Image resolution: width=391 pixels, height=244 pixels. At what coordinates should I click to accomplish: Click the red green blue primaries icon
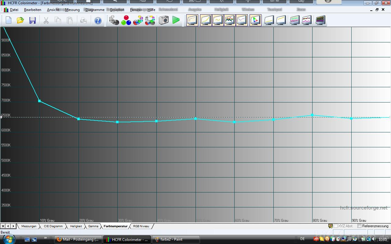[x=126, y=20]
